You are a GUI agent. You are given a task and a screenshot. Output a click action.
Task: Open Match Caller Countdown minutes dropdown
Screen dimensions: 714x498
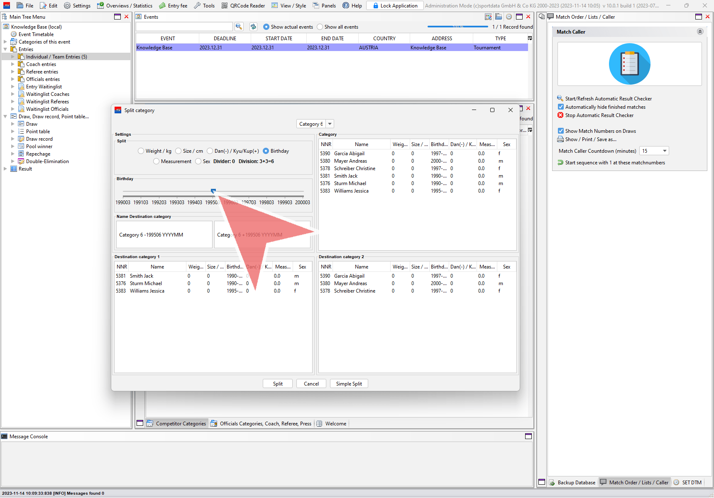[665, 151]
